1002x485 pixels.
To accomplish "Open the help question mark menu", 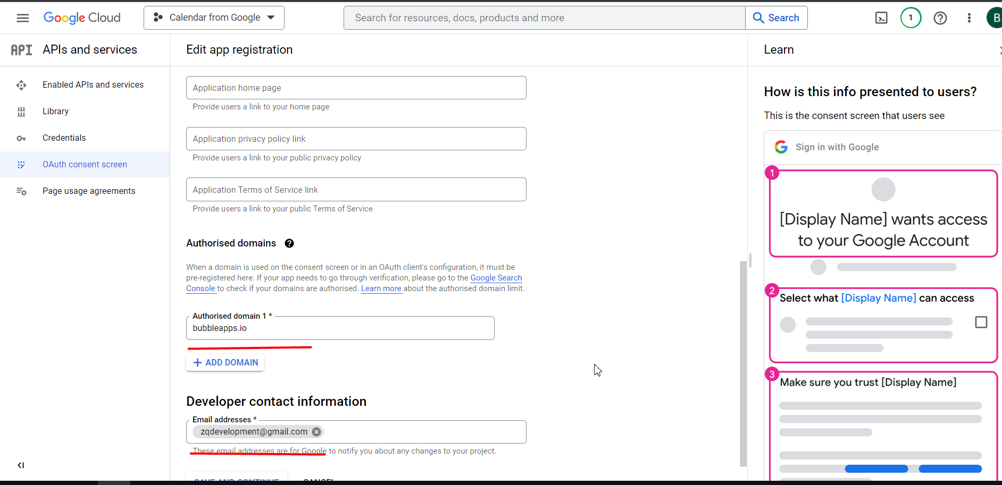I will pyautogui.click(x=940, y=18).
